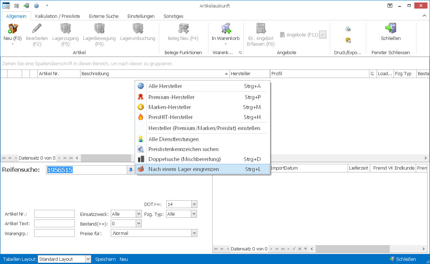Click the application icon at the top-left corner
430x264 pixels.
[x=6, y=6]
